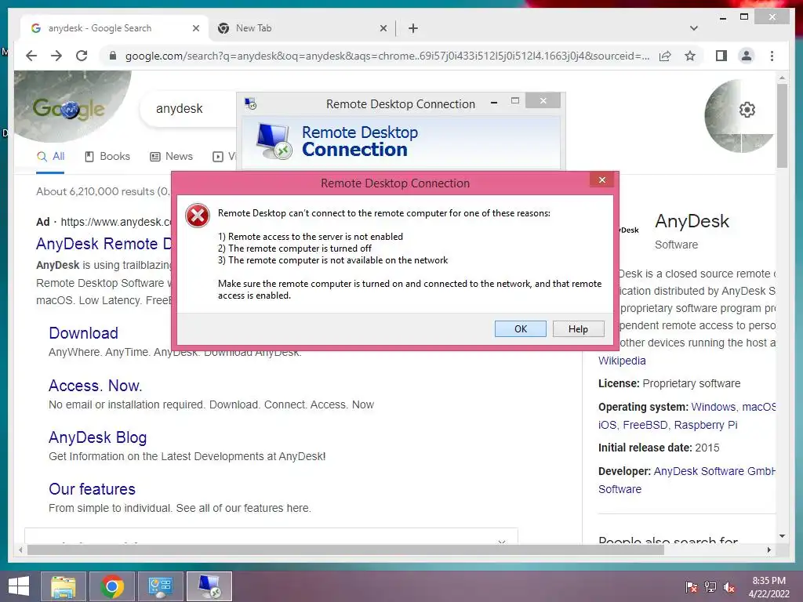
Task: Close the anydesk Google Search tab
Action: [195, 28]
